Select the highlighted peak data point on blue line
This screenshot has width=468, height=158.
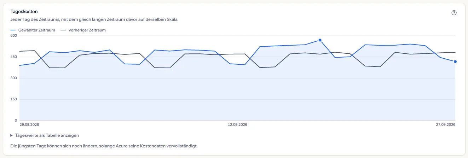320,40
